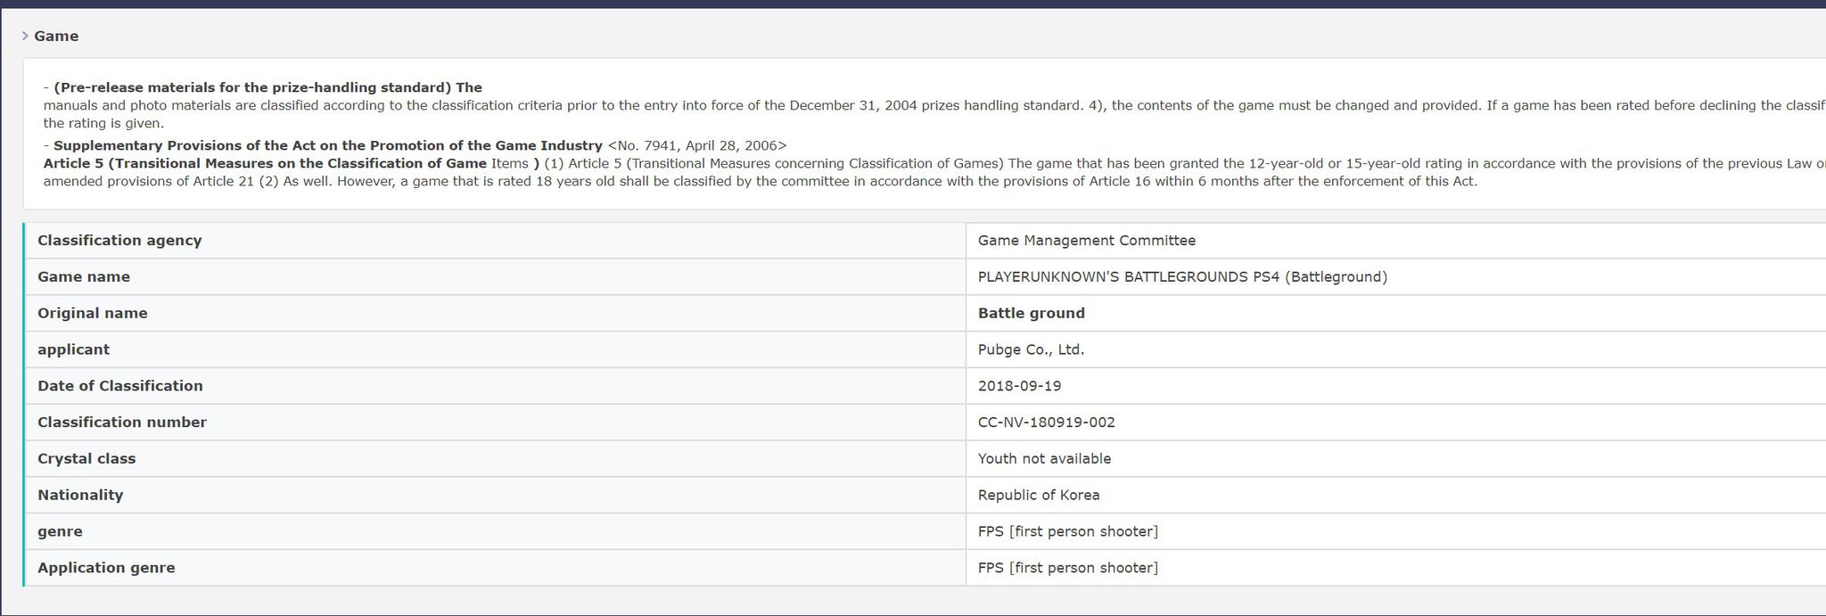Viewport: 1826px width, 616px height.
Task: Click the Original name row label
Action: (x=93, y=313)
